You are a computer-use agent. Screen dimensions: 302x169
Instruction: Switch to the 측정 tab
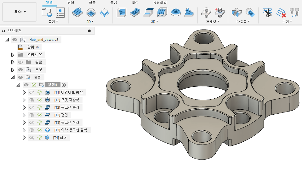(113, 3)
